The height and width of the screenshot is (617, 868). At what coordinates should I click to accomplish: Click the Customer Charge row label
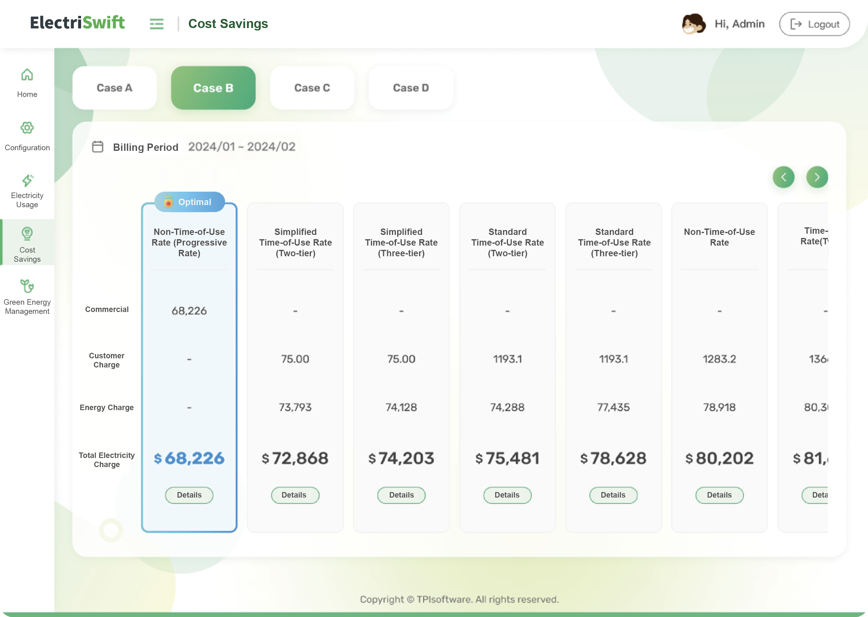click(107, 360)
